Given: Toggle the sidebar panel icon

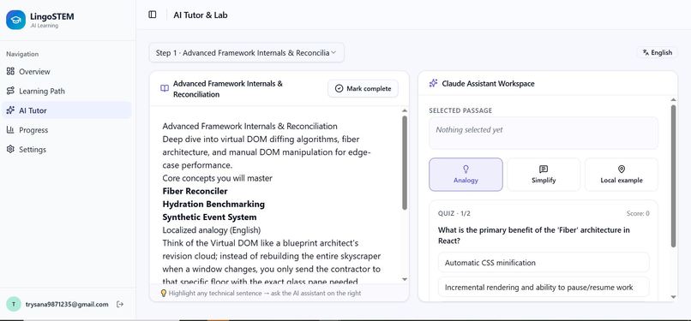Looking at the screenshot, I should [x=153, y=15].
